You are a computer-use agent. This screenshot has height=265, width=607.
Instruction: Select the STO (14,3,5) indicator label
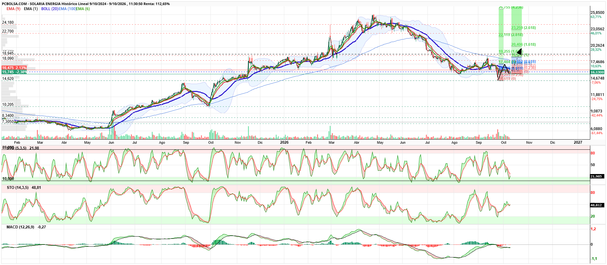(x=18, y=188)
